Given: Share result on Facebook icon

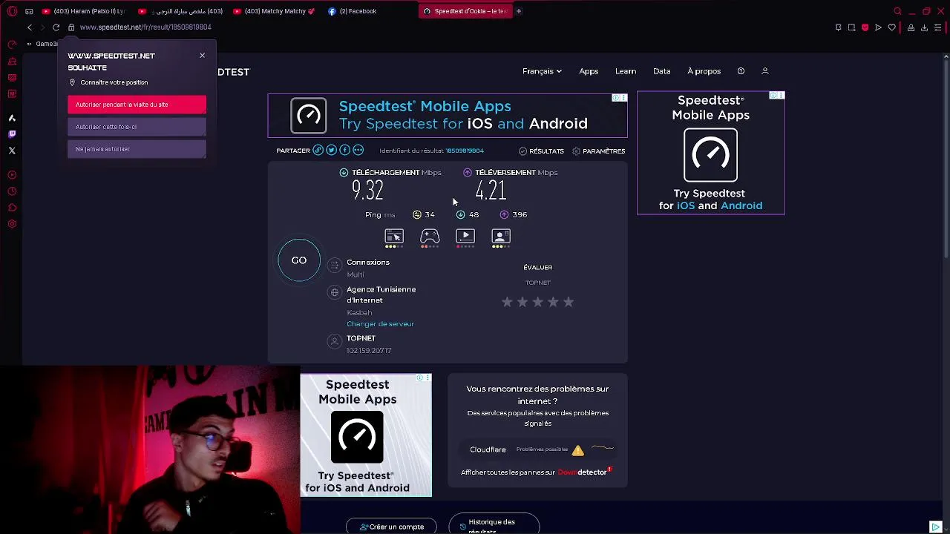Looking at the screenshot, I should click(344, 151).
